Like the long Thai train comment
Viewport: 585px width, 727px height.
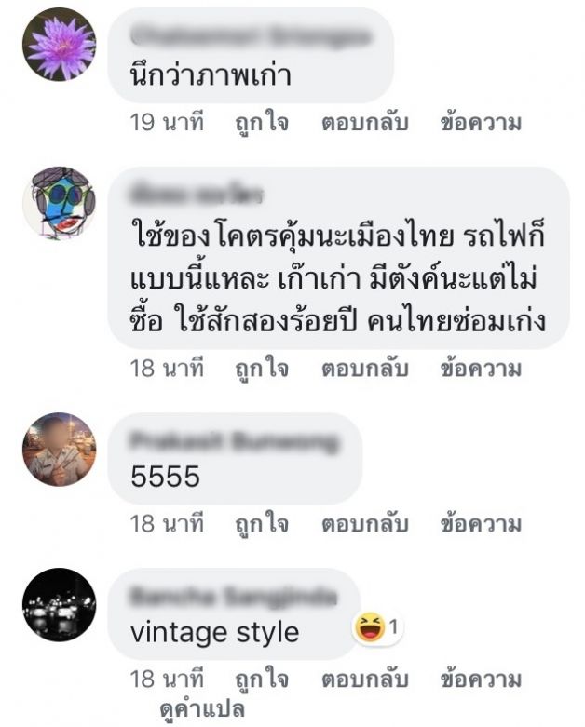click(x=262, y=369)
